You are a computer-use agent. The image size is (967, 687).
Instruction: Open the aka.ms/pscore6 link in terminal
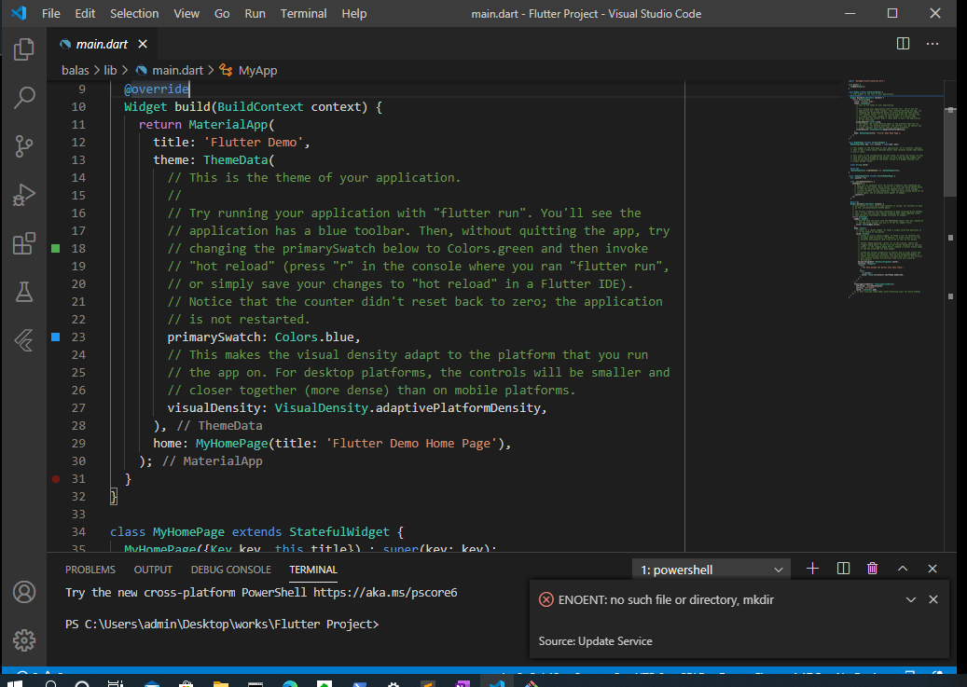coord(385,593)
